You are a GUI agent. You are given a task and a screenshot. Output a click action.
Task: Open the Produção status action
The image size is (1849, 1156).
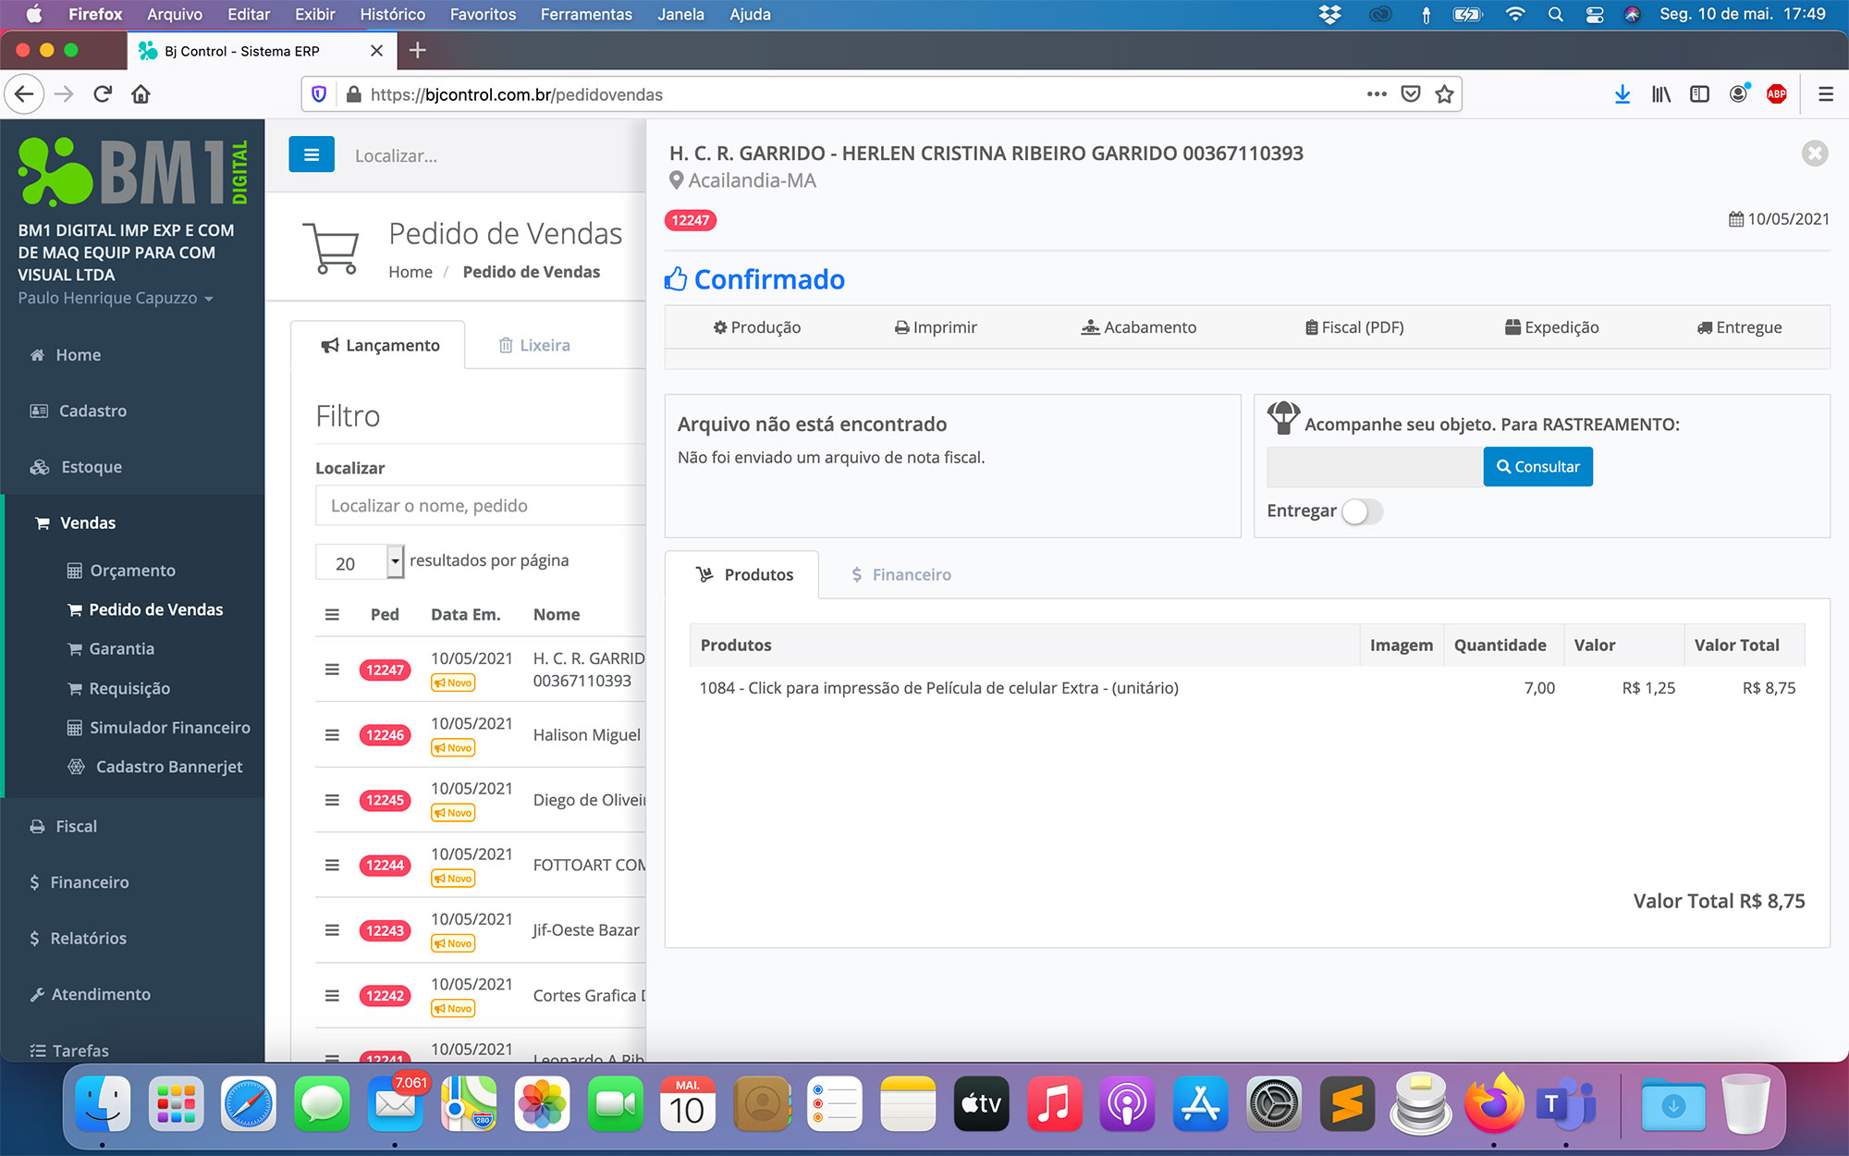(756, 327)
